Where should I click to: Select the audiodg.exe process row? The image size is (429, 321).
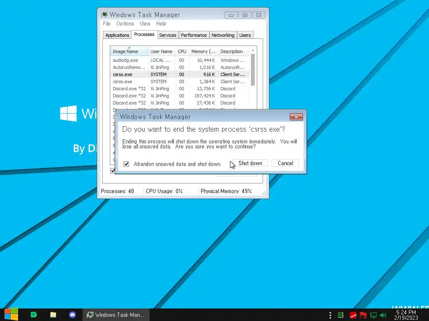coord(180,60)
